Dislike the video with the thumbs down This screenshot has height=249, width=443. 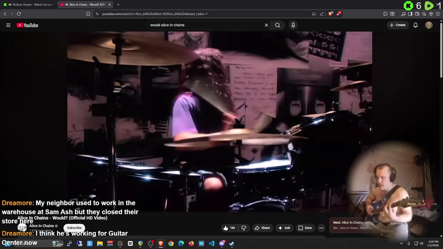pyautogui.click(x=244, y=228)
